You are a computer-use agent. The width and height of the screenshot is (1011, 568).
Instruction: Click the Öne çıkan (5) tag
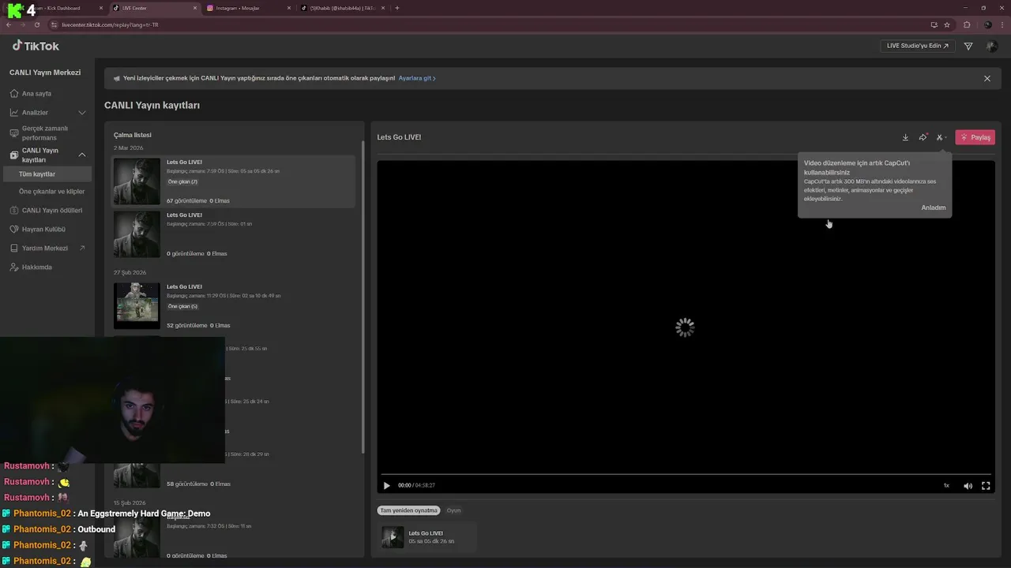[x=182, y=306]
